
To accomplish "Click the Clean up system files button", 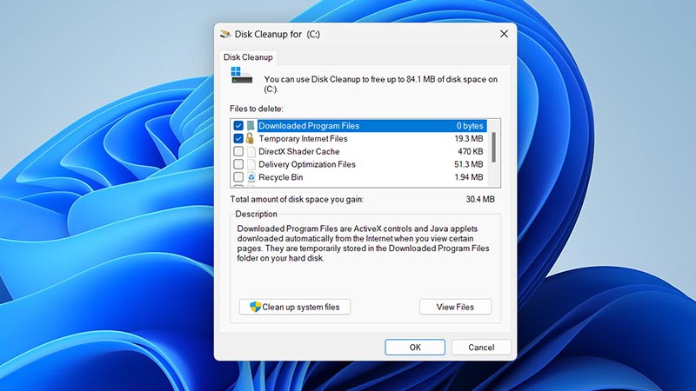I will [x=295, y=307].
